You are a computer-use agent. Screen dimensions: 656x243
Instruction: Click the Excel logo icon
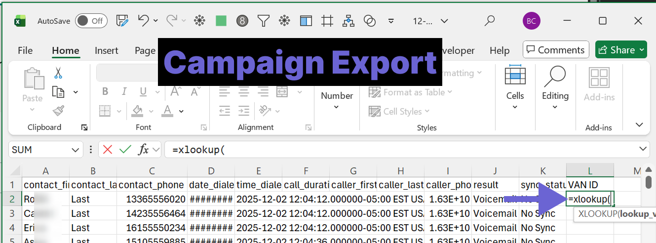(x=20, y=21)
